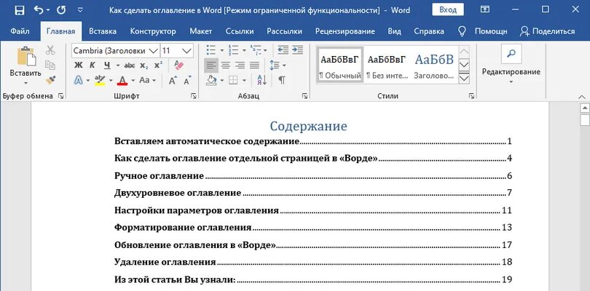The height and width of the screenshot is (291, 590).
Task: Switch to the Вставка tab
Action: [x=103, y=31]
